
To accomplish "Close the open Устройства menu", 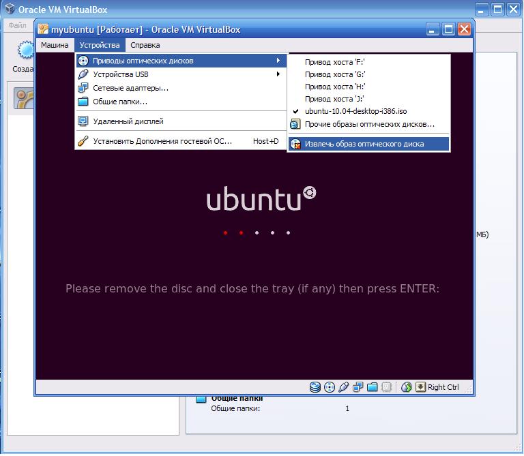I will tap(100, 45).
